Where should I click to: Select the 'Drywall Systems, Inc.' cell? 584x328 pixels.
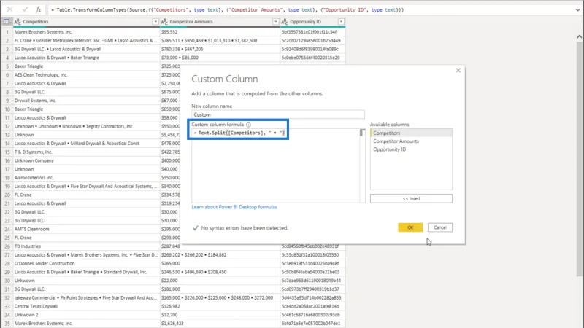[x=86, y=101]
